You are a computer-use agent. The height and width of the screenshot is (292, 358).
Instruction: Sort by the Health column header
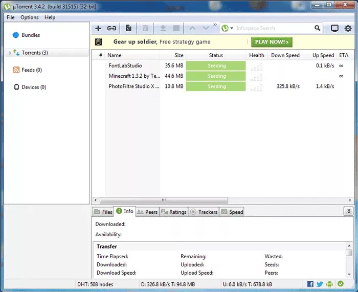point(257,55)
